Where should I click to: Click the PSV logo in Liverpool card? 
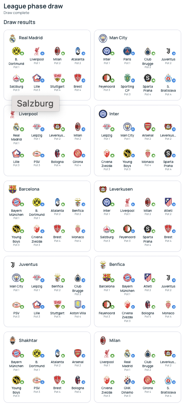click(x=36, y=153)
